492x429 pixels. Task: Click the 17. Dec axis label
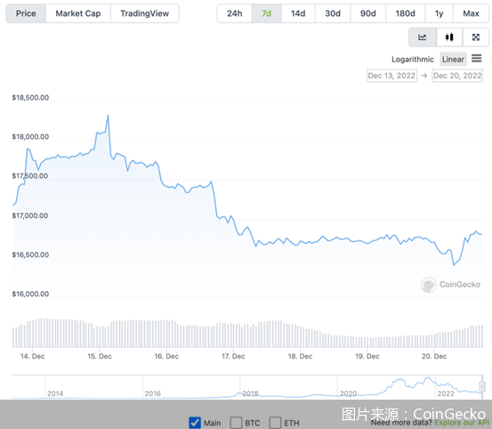233,356
